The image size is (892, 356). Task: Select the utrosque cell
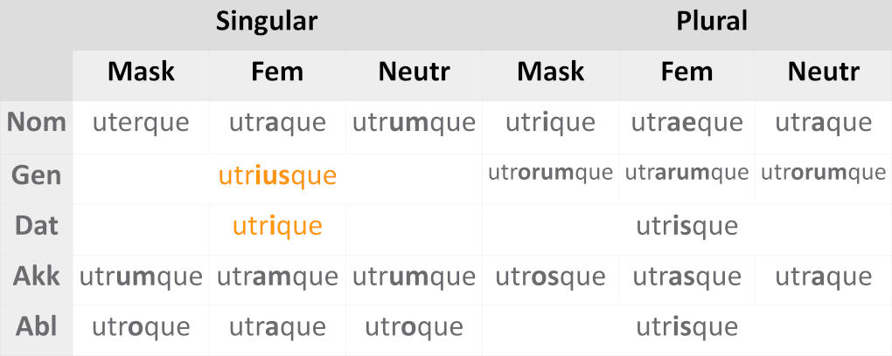click(x=550, y=277)
